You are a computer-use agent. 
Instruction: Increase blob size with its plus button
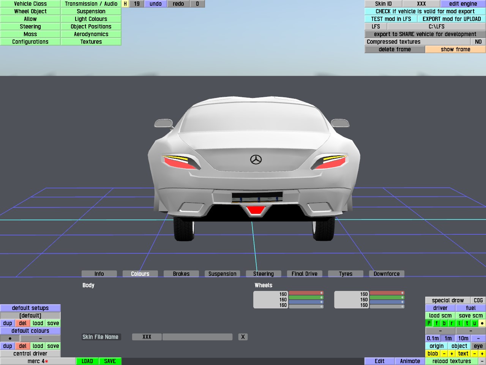pyautogui.click(x=452, y=354)
